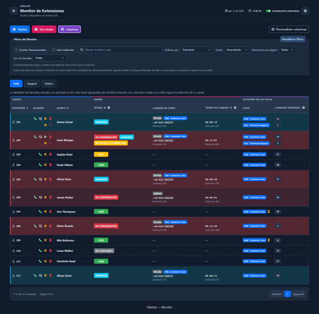Click the pause icon for Sophia Patel
Image resolution: width=319 pixels, height=314 pixels.
tap(45, 155)
